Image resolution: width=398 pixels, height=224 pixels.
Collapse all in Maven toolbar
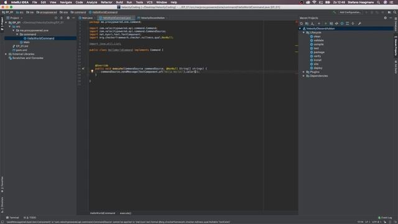353,24
